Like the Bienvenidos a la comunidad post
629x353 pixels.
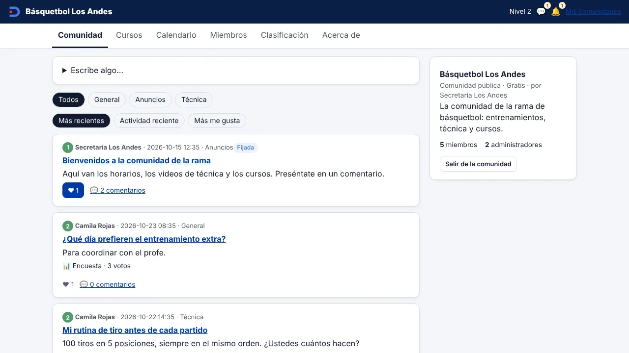click(x=73, y=190)
